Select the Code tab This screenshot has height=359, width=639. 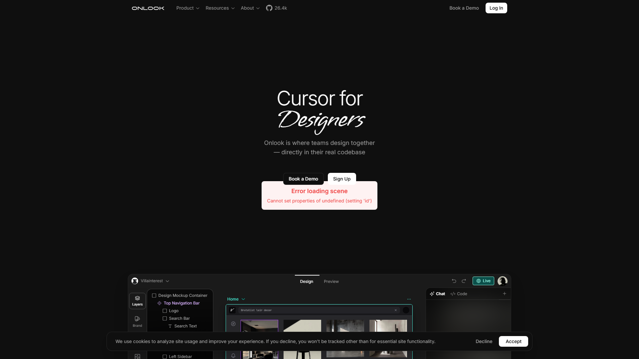459,294
